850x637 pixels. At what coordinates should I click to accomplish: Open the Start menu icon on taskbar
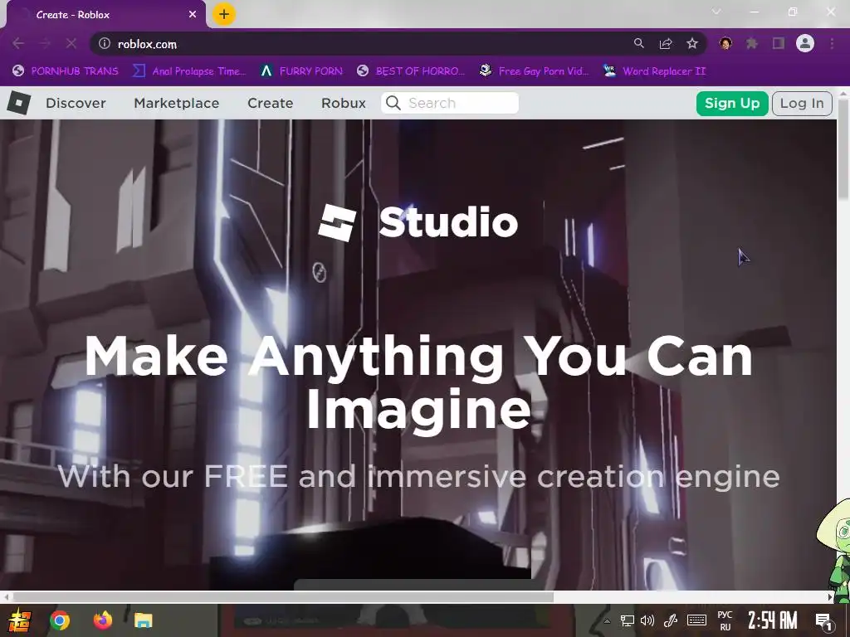pos(20,620)
